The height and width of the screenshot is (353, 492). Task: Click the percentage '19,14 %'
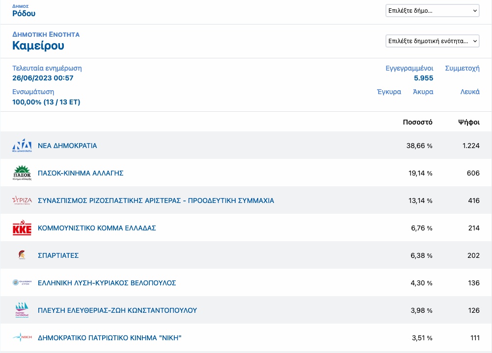click(x=420, y=173)
